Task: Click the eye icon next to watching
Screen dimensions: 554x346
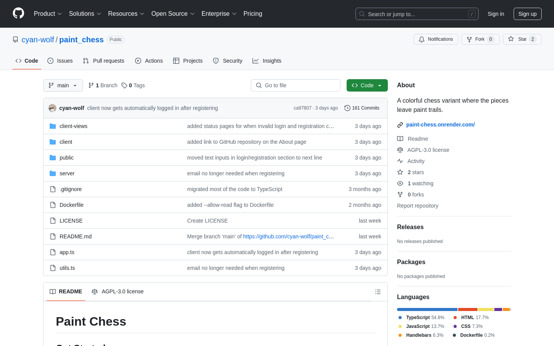Action: (x=400, y=183)
